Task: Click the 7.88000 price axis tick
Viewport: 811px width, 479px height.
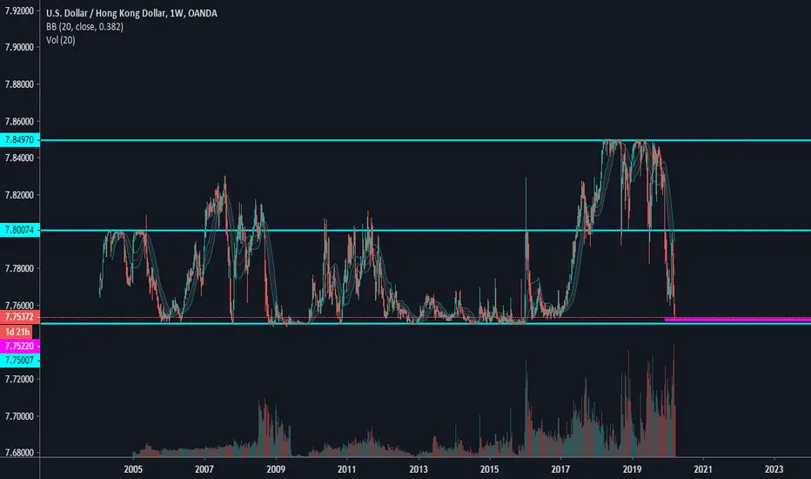Action: (x=20, y=84)
